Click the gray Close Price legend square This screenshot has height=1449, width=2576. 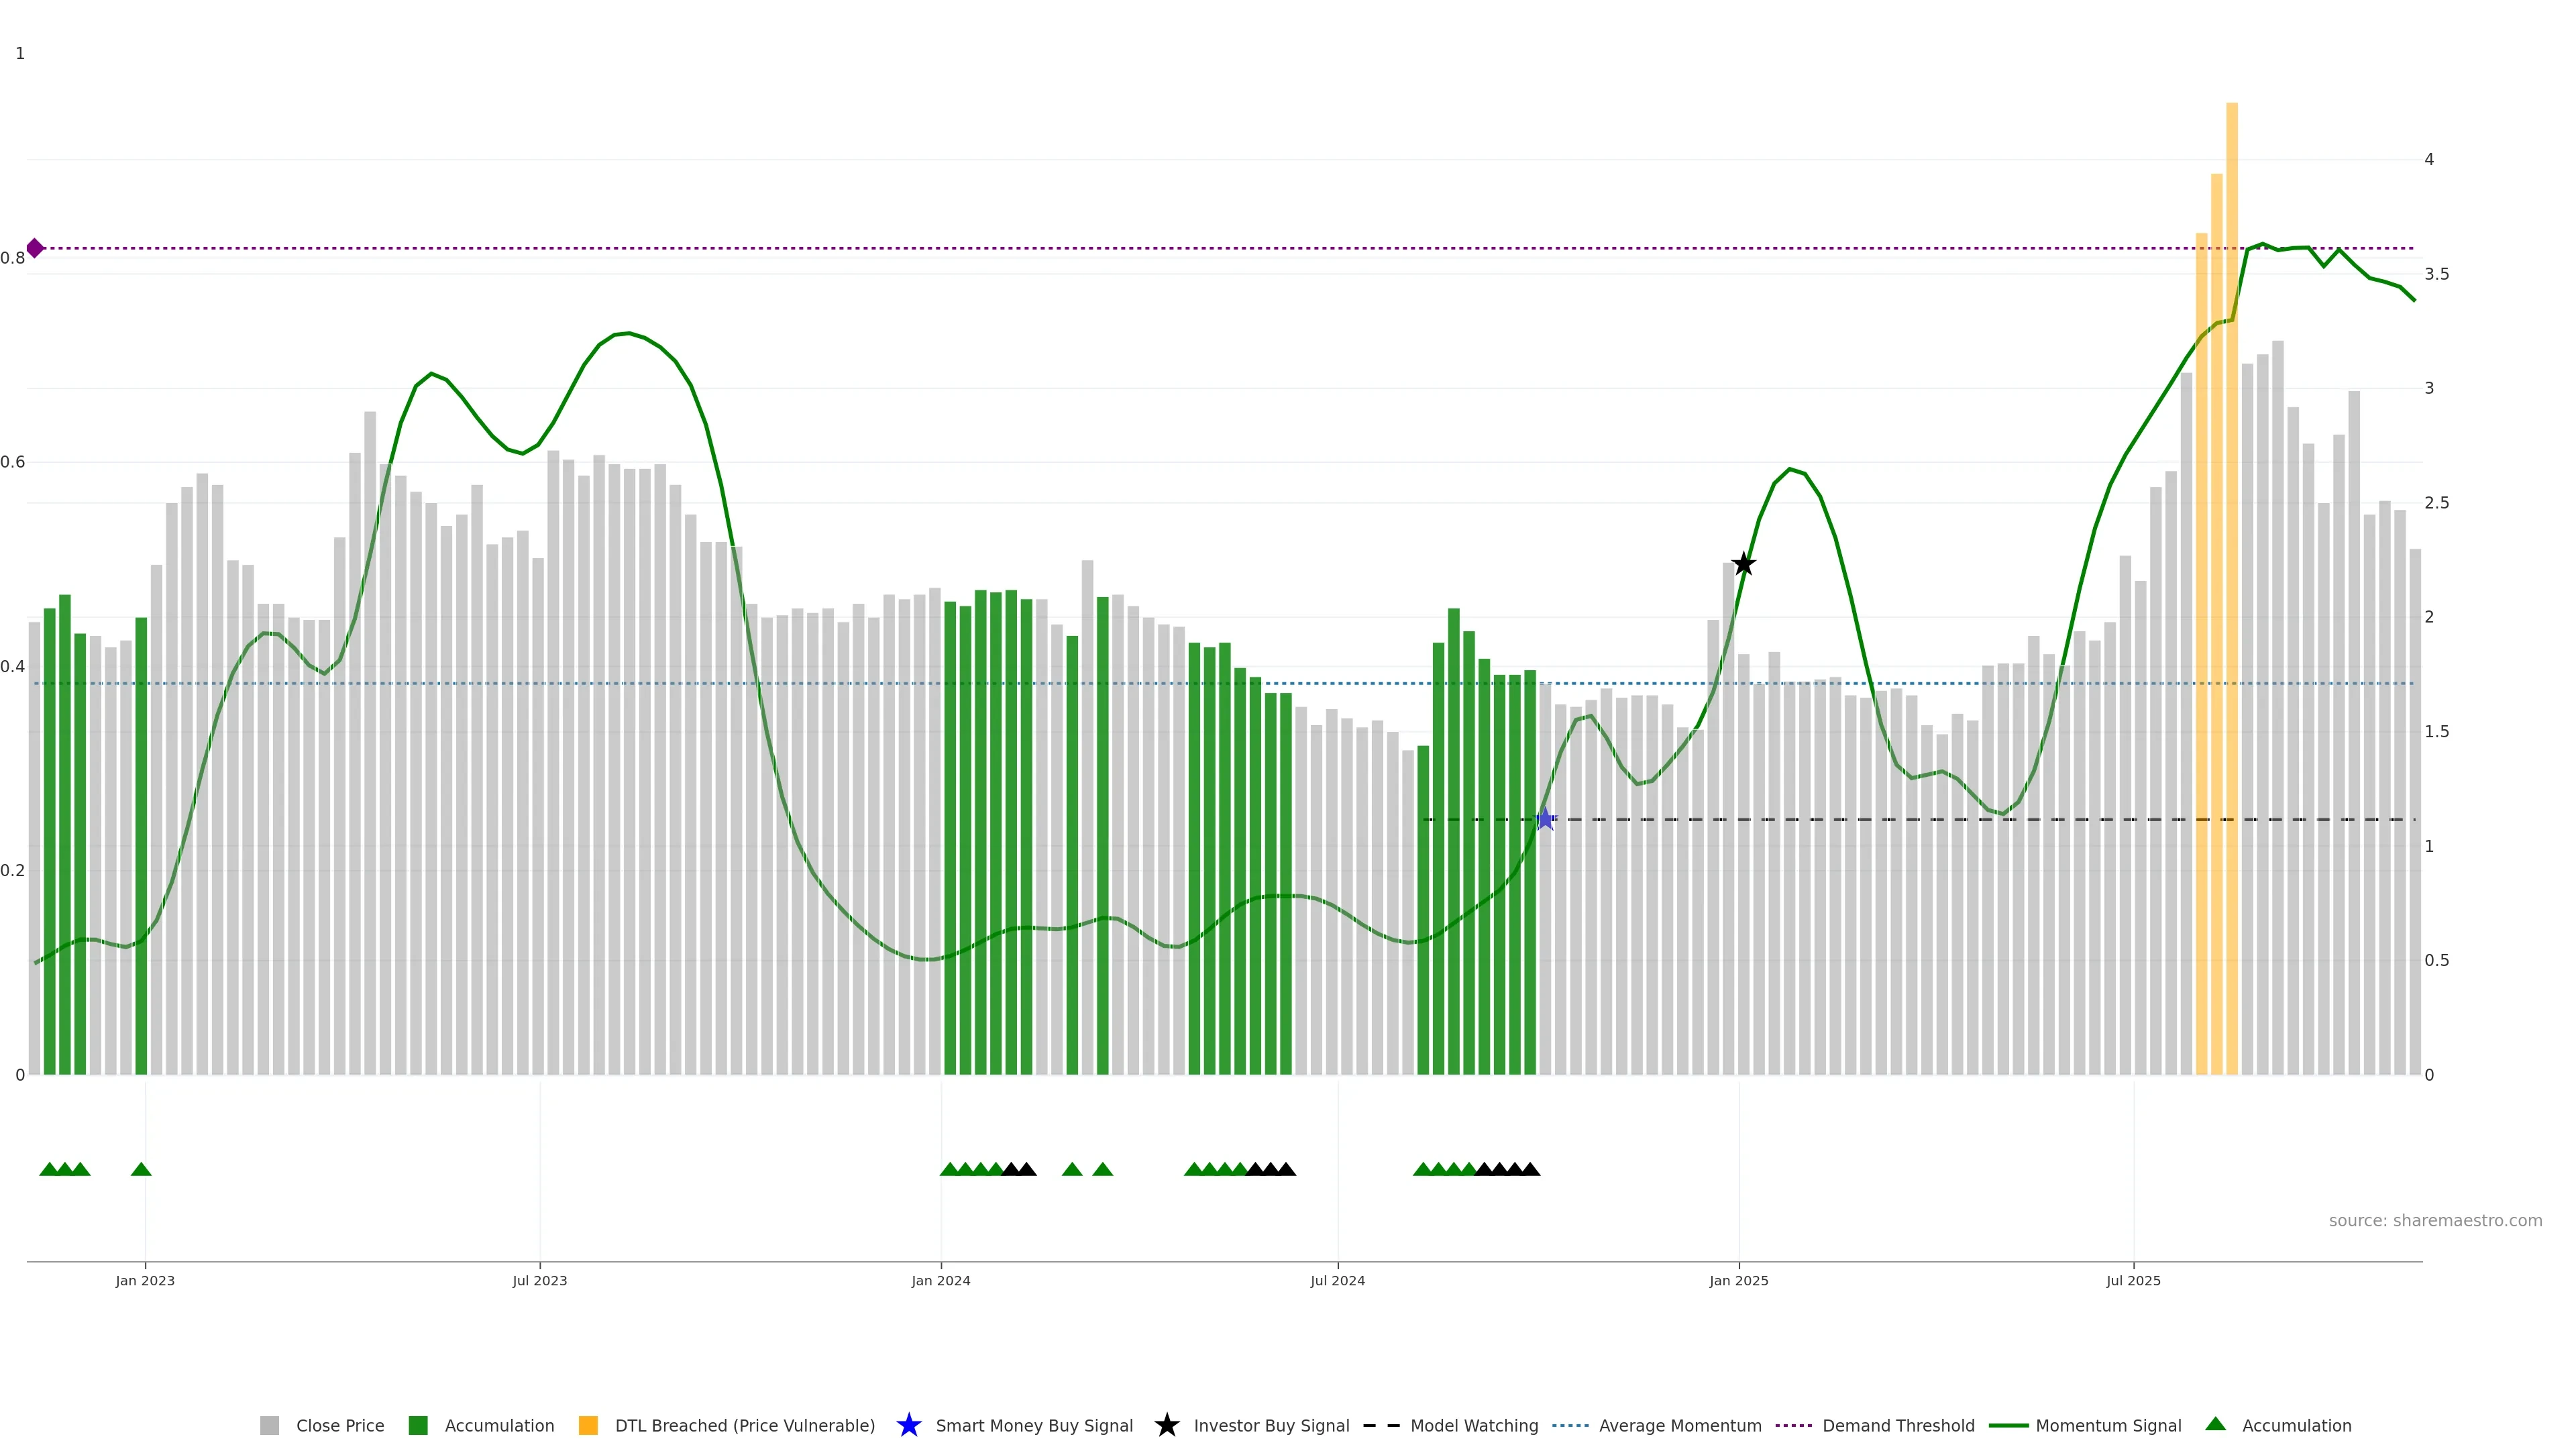[269, 1425]
